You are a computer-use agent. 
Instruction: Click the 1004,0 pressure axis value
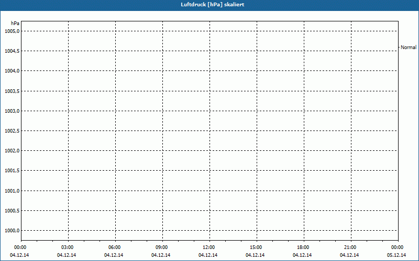(12, 71)
